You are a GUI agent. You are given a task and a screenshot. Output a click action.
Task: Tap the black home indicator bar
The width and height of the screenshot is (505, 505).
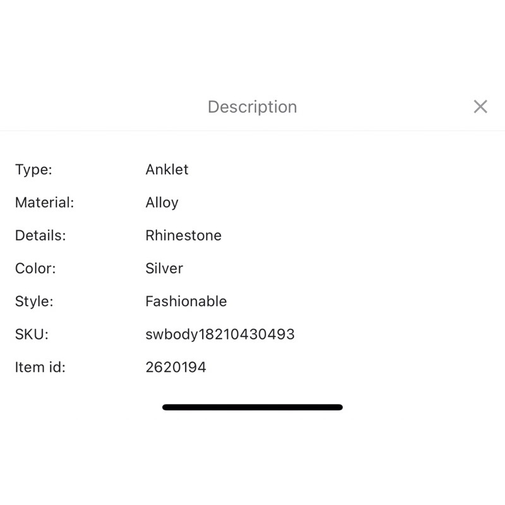pos(252,407)
